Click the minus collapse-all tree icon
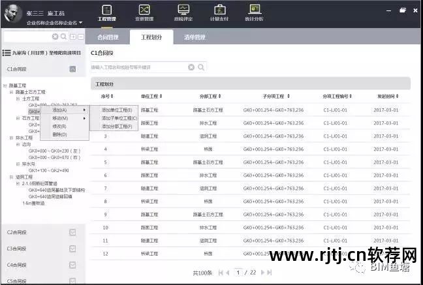 (81, 37)
